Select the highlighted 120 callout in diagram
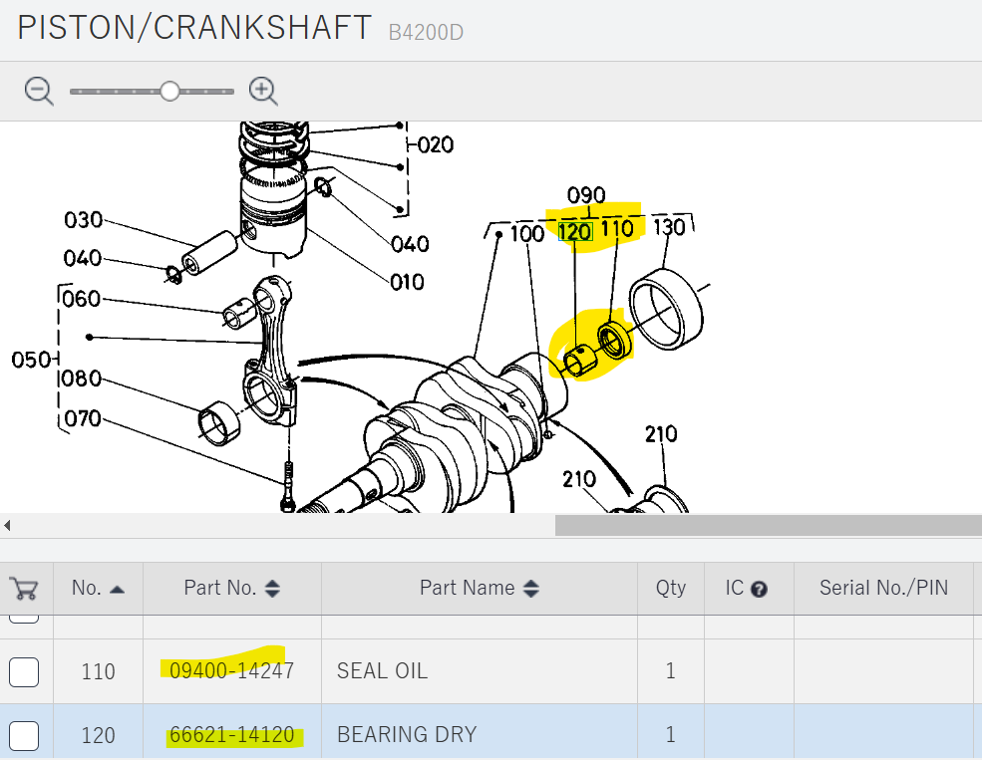982x760 pixels. click(x=575, y=232)
